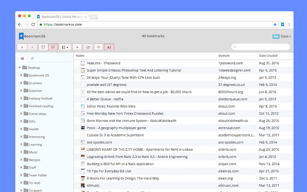The width and height of the screenshot is (307, 192).
Task: Click the add new bookmark plus button
Action: [x=77, y=47]
